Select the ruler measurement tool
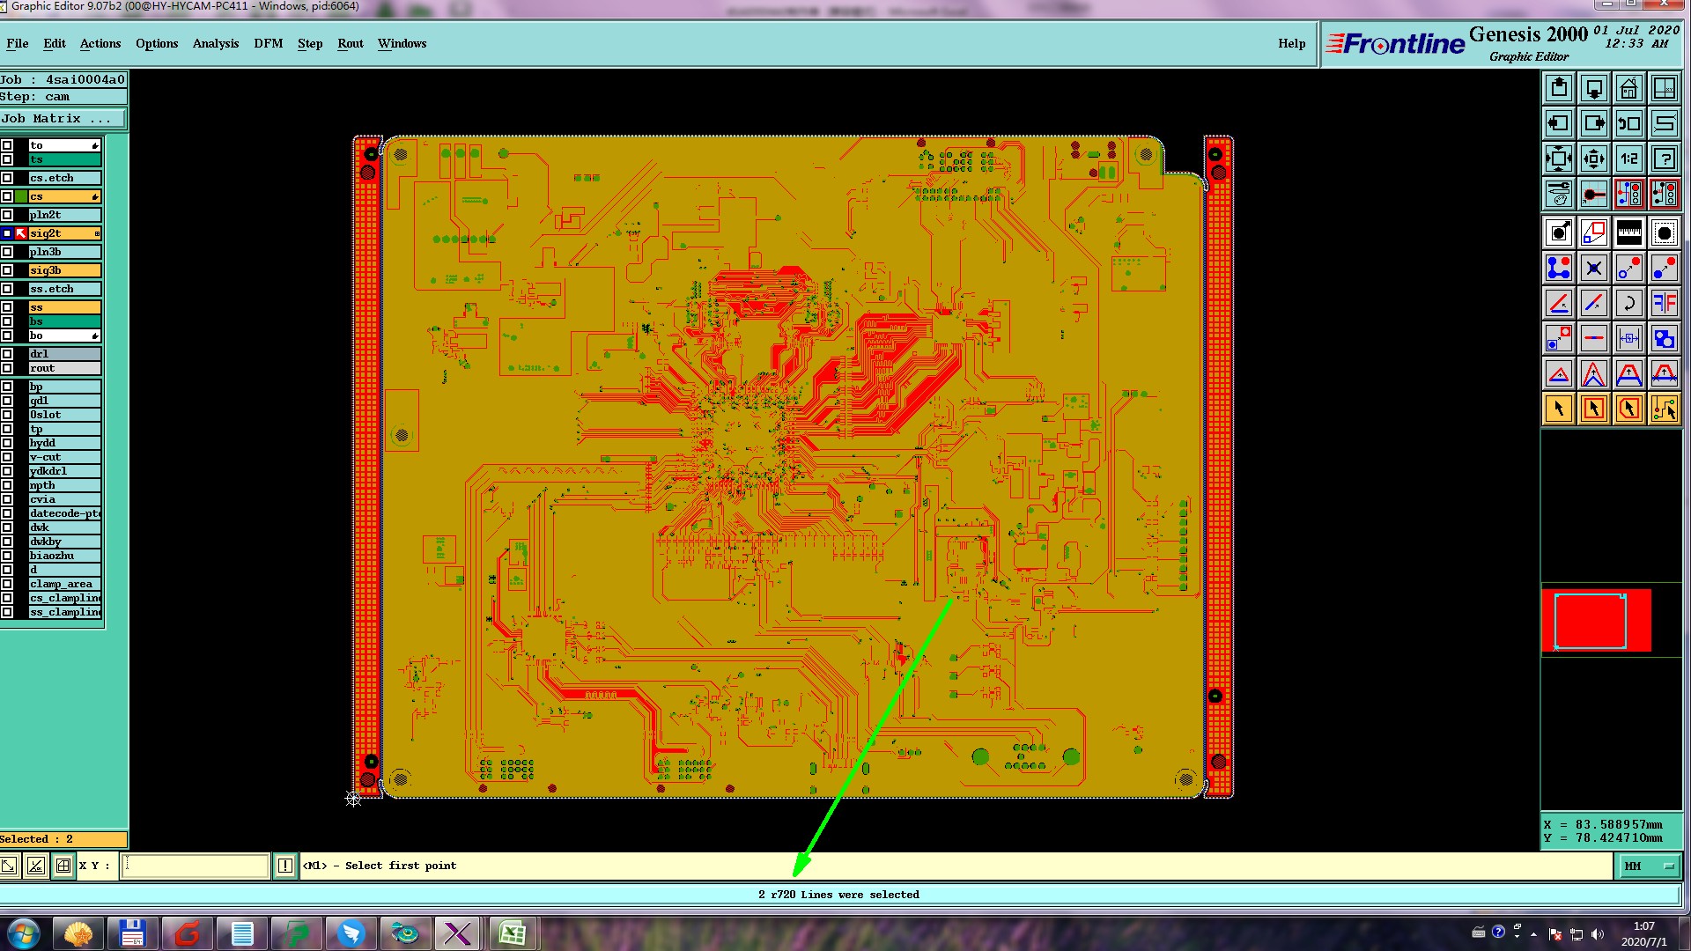This screenshot has width=1691, height=951. tap(1628, 233)
